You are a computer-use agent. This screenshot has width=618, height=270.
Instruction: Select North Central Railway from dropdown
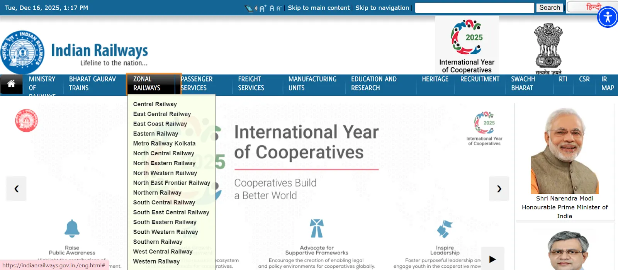coord(163,153)
